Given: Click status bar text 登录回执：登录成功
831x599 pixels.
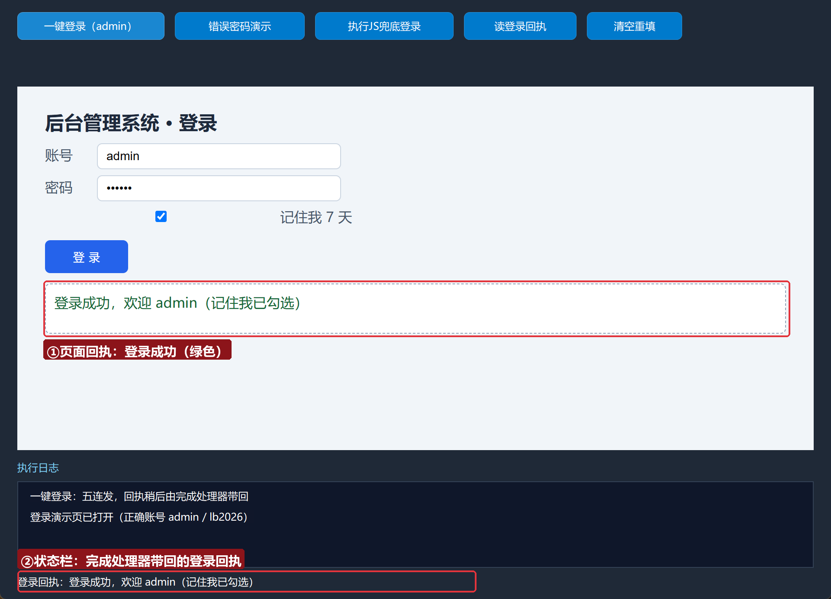Looking at the screenshot, I should (135, 582).
